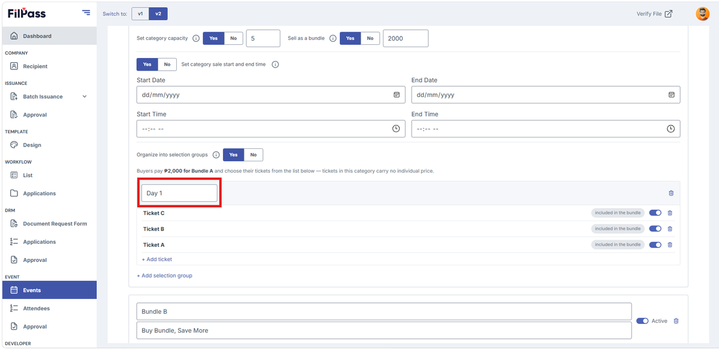Image resolution: width=719 pixels, height=349 pixels.
Task: Click the Start Time input field
Action: (x=271, y=128)
